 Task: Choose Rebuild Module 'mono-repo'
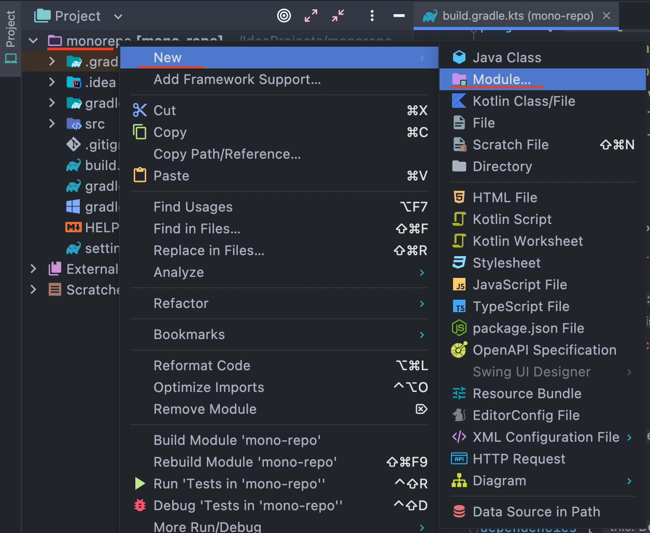tap(279, 462)
